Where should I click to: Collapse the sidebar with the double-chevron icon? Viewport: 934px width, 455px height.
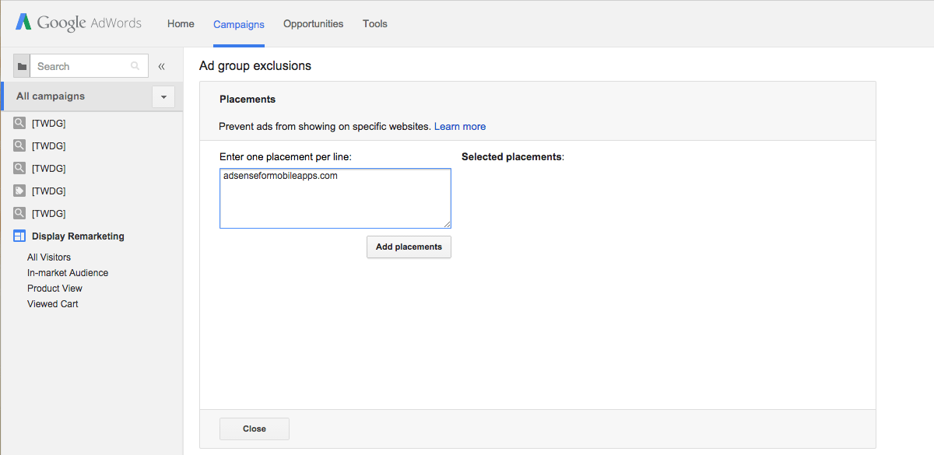162,66
